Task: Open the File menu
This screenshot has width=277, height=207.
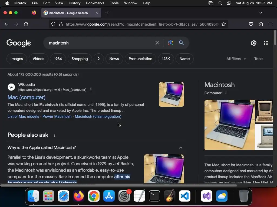Action: click(x=35, y=3)
